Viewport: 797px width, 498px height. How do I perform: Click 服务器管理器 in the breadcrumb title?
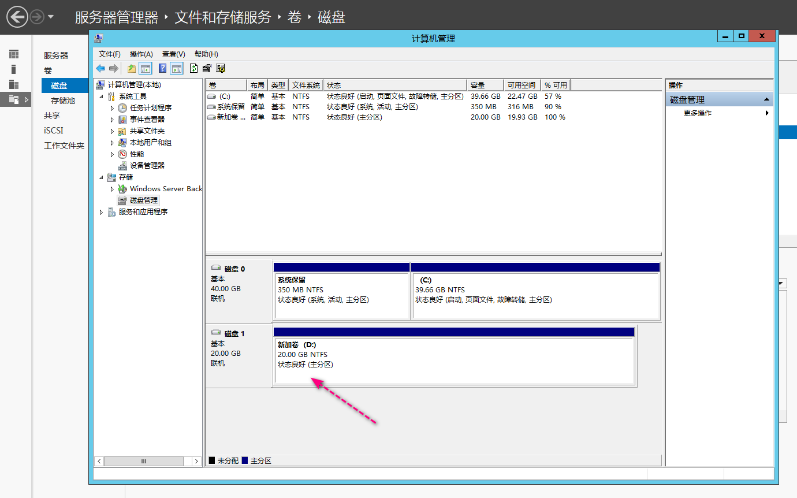(x=117, y=17)
